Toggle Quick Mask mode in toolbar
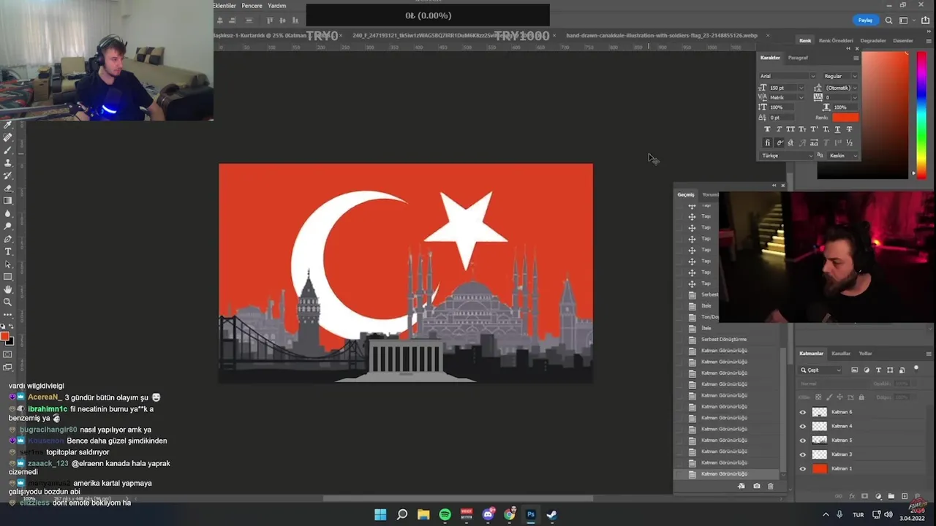 pos(7,355)
